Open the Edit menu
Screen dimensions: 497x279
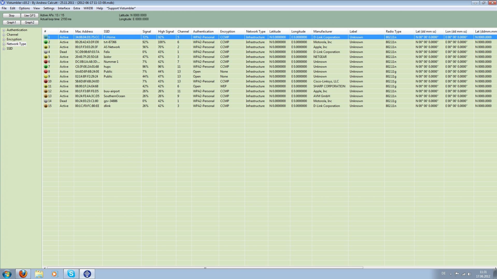[x=13, y=8]
